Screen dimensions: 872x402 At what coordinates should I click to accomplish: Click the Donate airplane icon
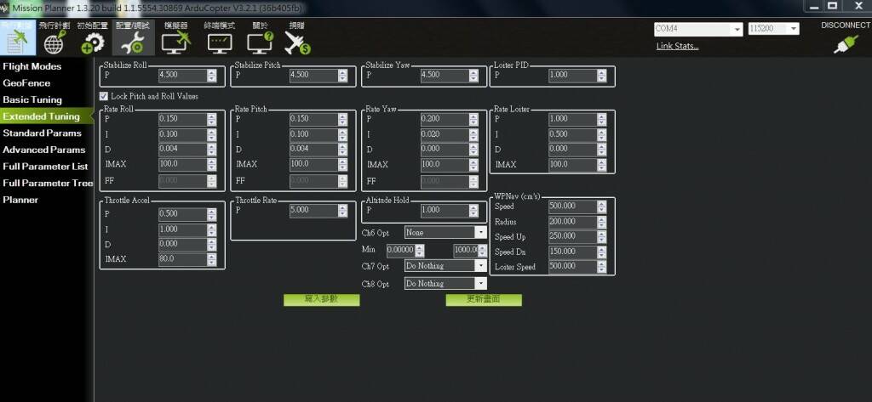coord(296,39)
